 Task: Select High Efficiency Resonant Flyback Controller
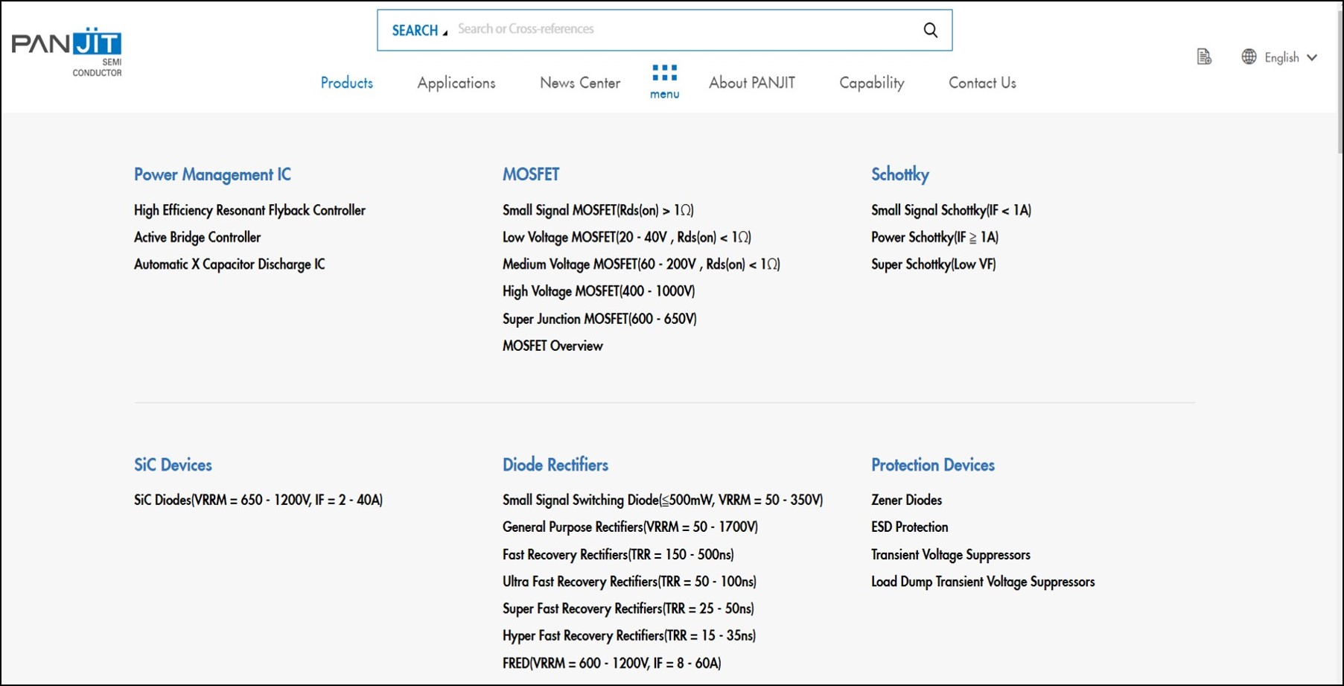(249, 210)
